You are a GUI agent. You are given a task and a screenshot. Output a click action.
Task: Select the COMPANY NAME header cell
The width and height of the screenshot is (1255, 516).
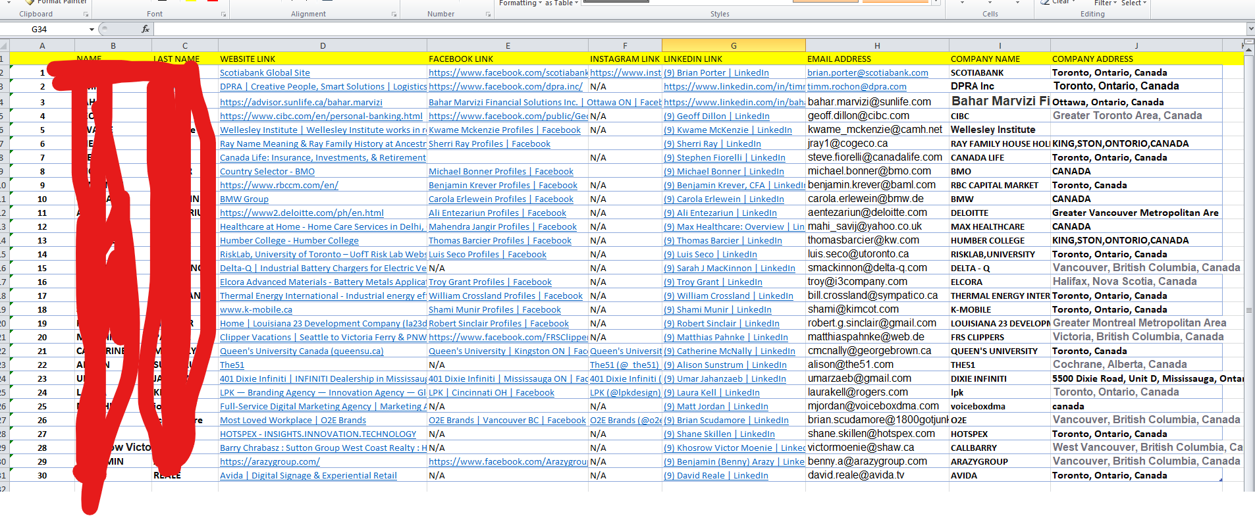(1000, 59)
